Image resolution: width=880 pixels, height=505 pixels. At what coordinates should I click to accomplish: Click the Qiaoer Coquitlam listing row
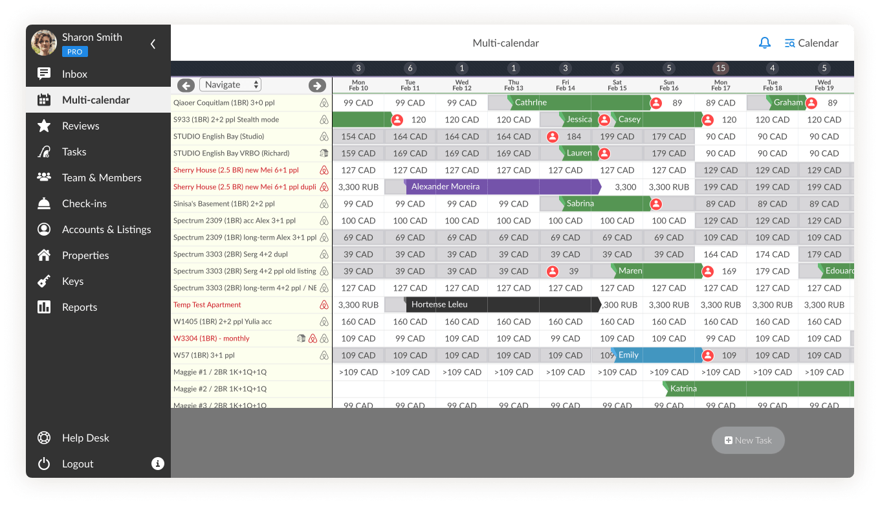(x=251, y=102)
